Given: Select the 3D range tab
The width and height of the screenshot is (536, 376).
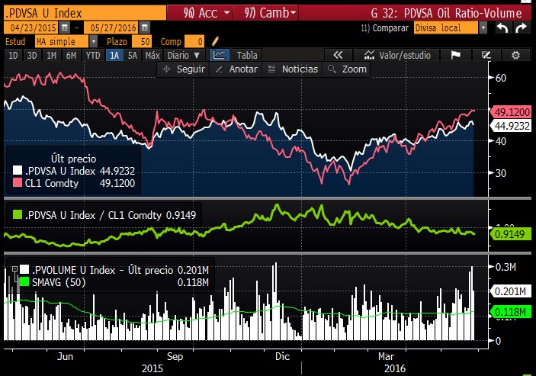Looking at the screenshot, I should (x=32, y=55).
